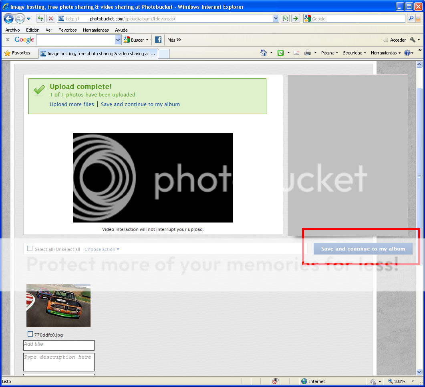Open the Herramientas menu in menu bar

96,30
